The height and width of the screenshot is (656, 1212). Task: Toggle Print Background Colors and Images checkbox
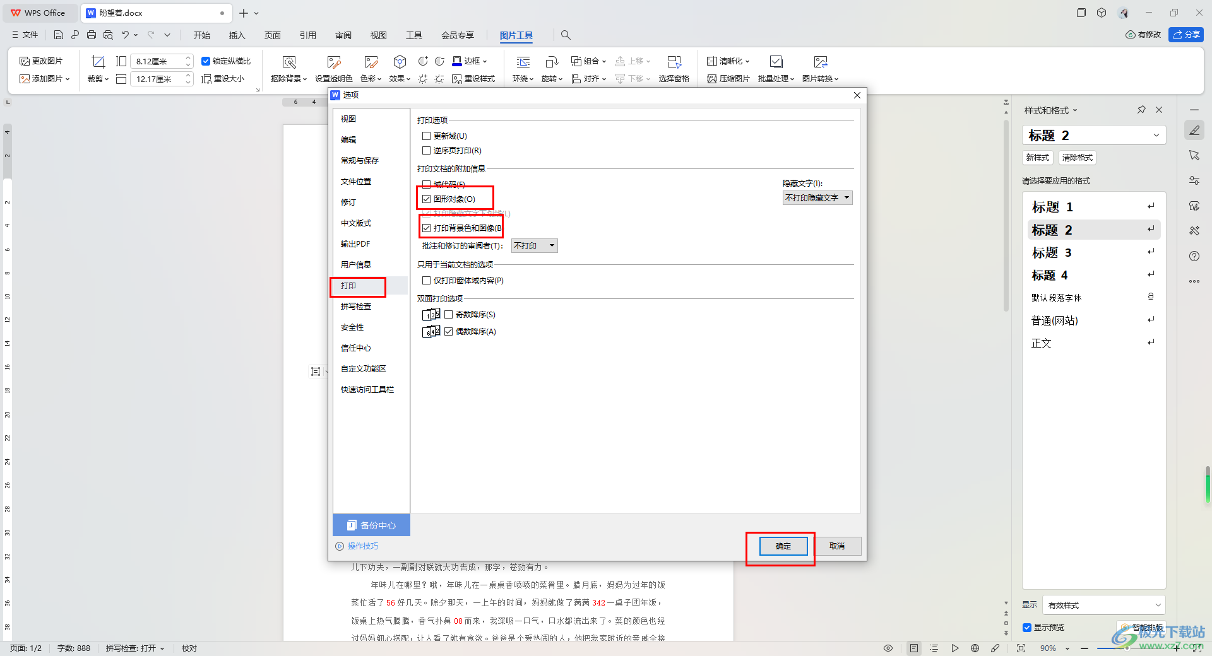[427, 228]
